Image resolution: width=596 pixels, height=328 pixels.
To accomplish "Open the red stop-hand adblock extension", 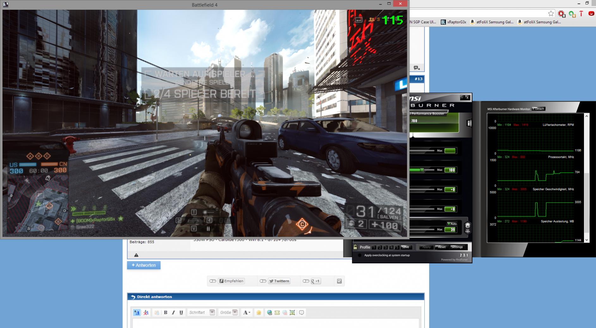I will 562,14.
